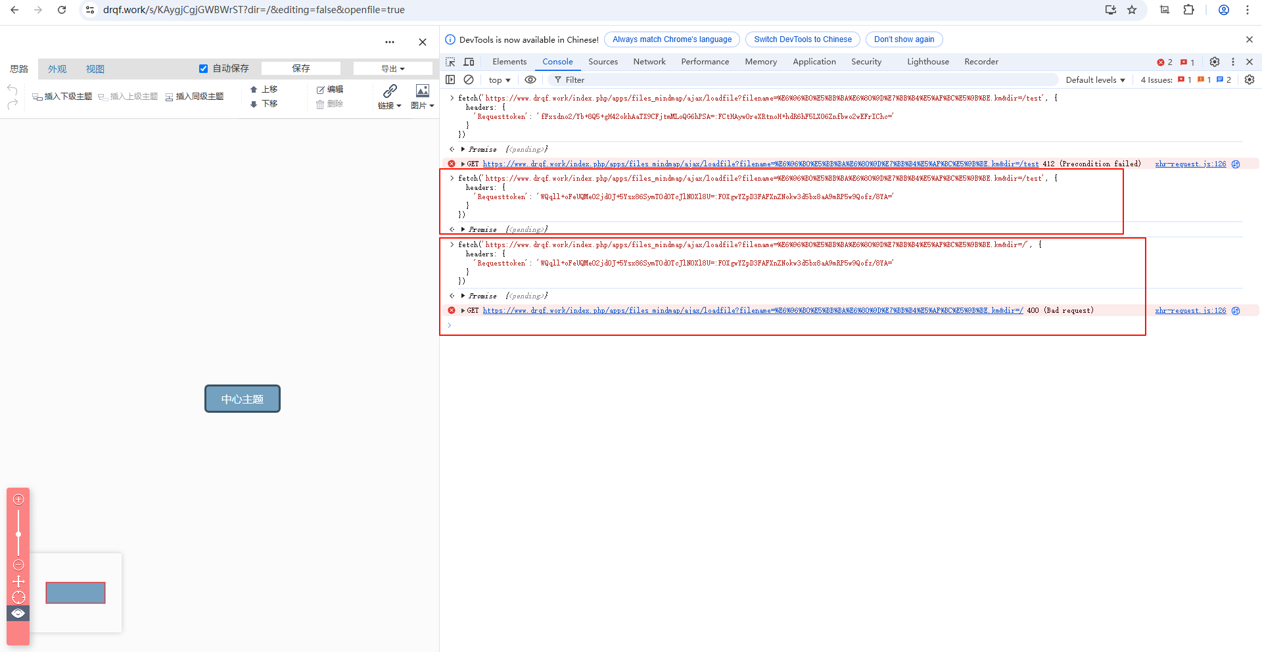Screen dimensions: 1262x652
Task: Open the Elements tab in DevTools
Action: (x=509, y=62)
